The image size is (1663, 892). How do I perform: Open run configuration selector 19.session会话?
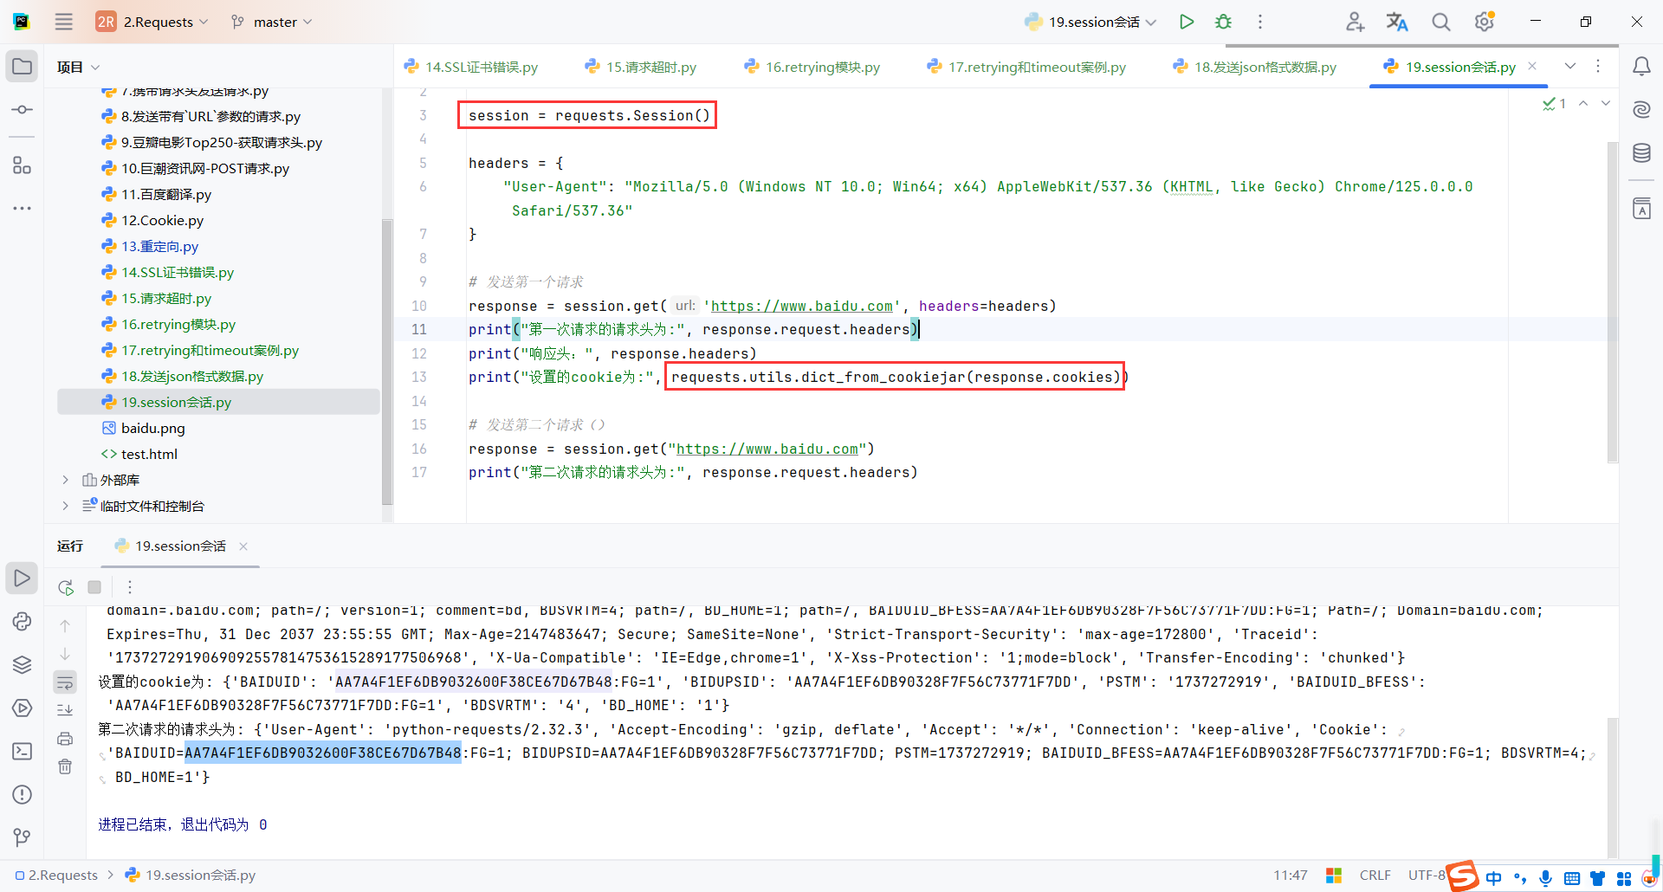(x=1090, y=22)
